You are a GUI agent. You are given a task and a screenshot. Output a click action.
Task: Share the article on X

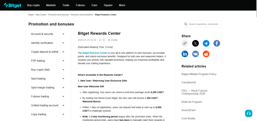pyautogui.click(x=196, y=43)
